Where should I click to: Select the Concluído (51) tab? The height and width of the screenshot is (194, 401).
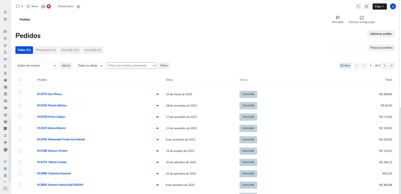click(70, 50)
